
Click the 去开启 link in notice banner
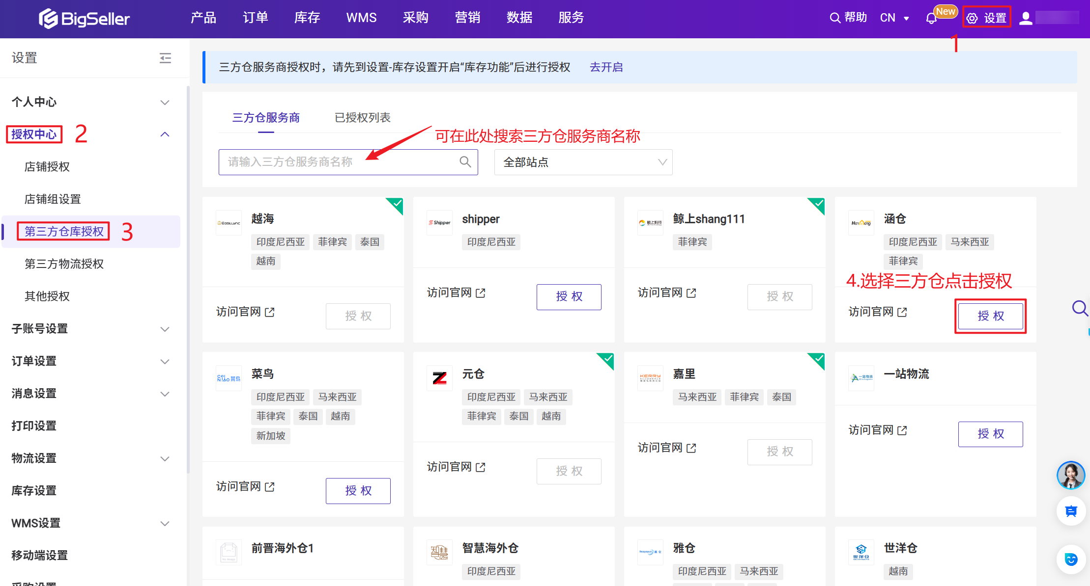coord(606,67)
